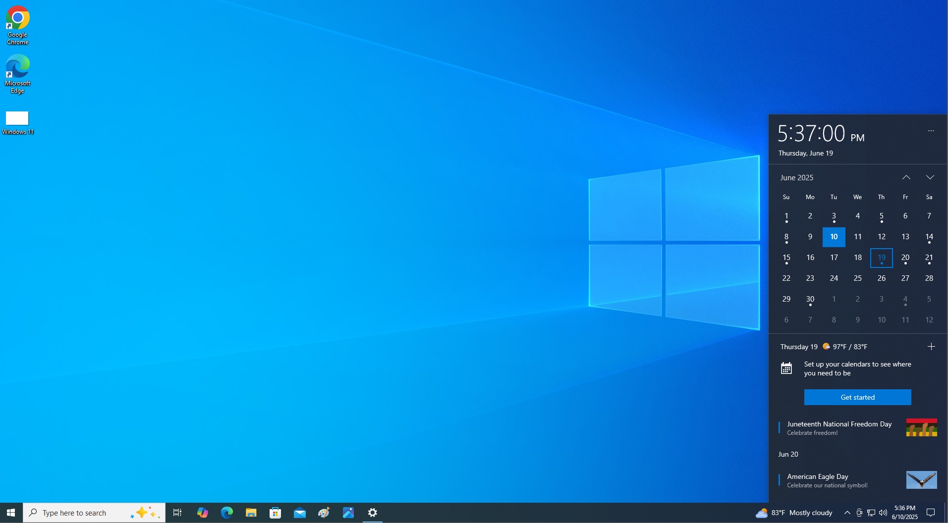
Task: Click the June 2025 month heading
Action: 796,177
